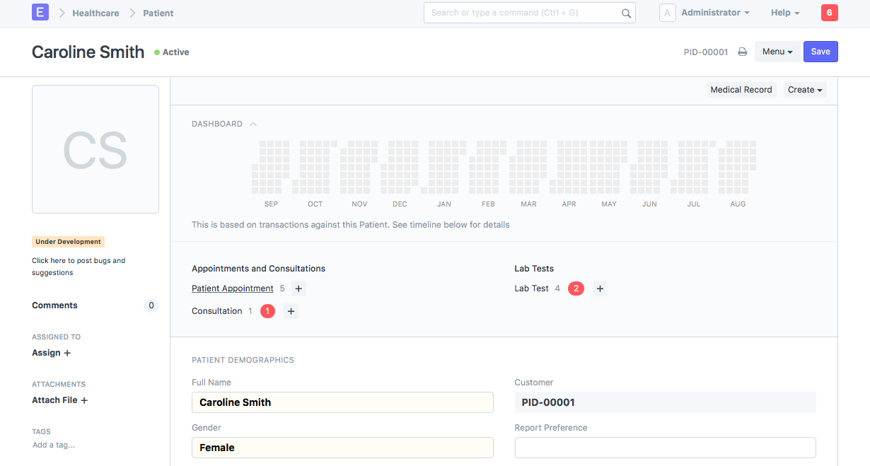Screen dimensions: 870x466
Task: Click the ERPNext home logo icon
Action: pos(40,13)
